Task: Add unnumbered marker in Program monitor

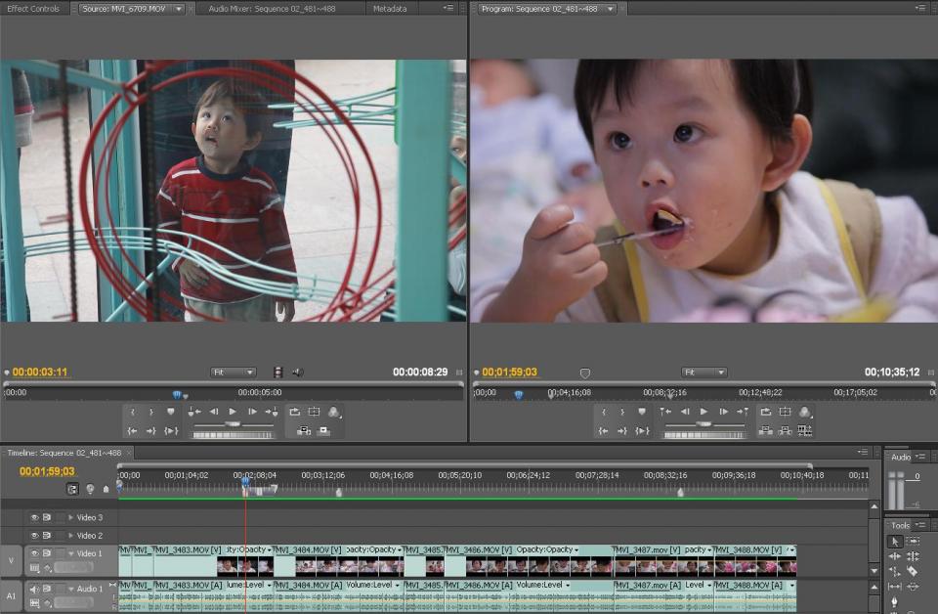Action: (x=642, y=412)
